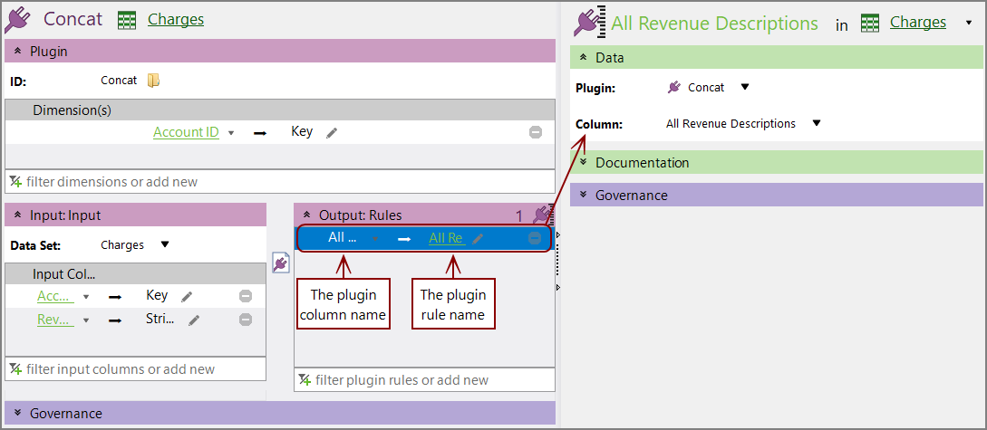Remove the Account ID dimension row
The width and height of the screenshot is (987, 430).
pyautogui.click(x=535, y=133)
